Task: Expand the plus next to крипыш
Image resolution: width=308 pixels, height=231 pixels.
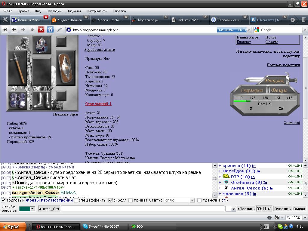Action: [x=220, y=166]
